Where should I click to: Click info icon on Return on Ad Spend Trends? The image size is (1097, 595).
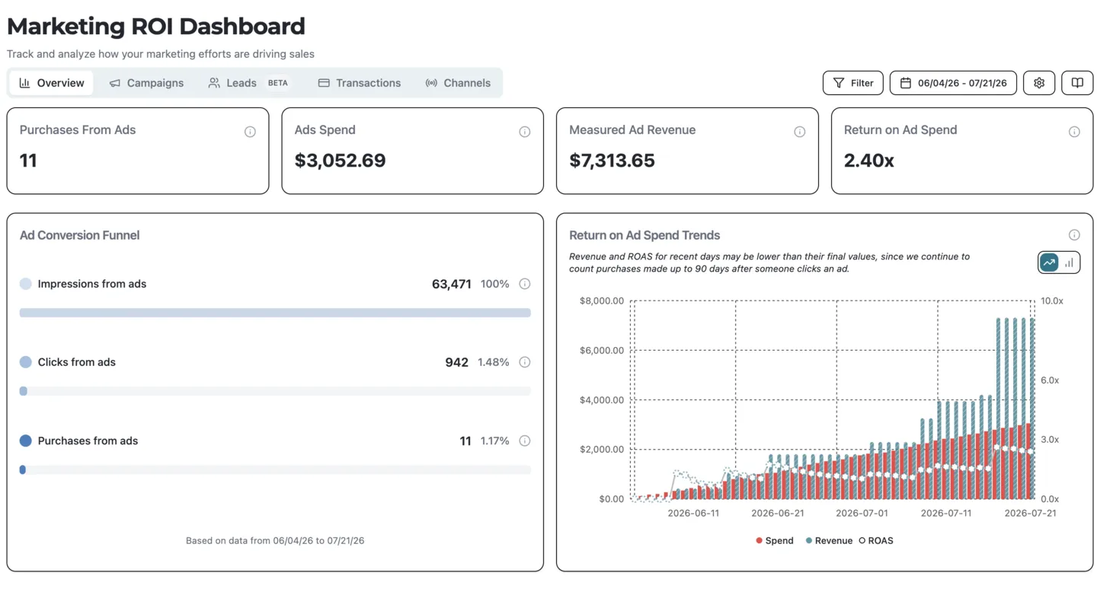pos(1074,235)
